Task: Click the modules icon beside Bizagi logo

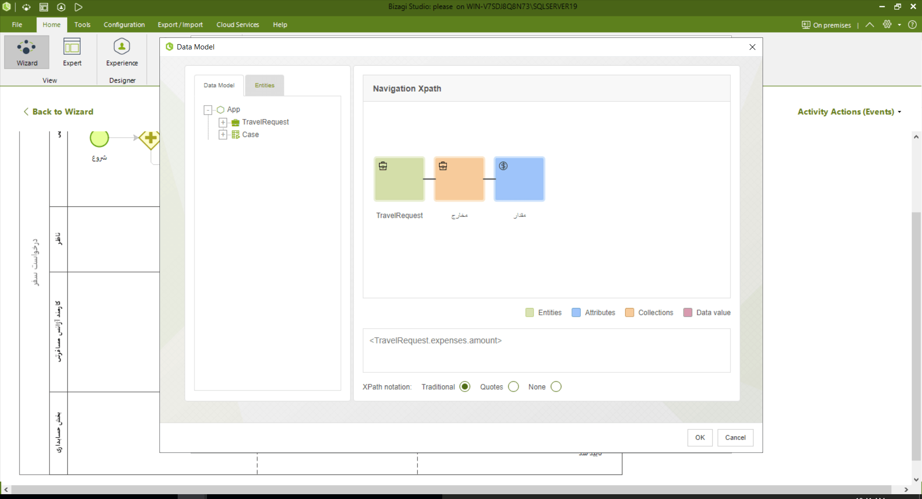Action: click(26, 7)
